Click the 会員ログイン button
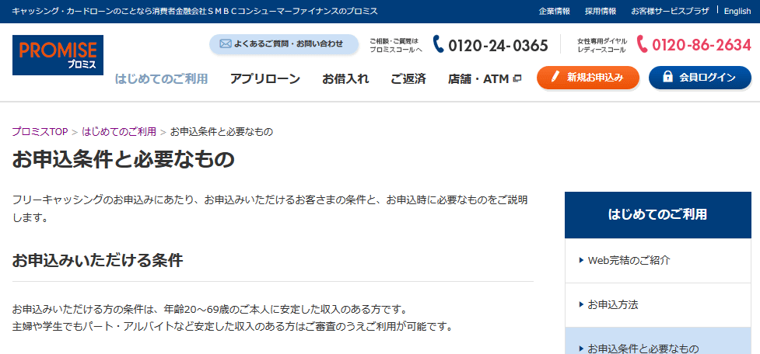 click(x=700, y=78)
